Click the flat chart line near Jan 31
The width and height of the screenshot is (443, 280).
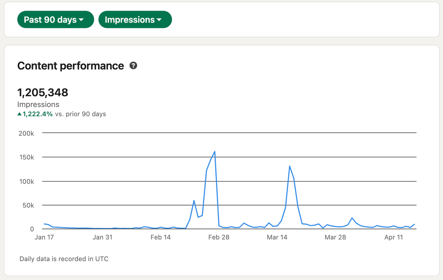[x=103, y=228]
